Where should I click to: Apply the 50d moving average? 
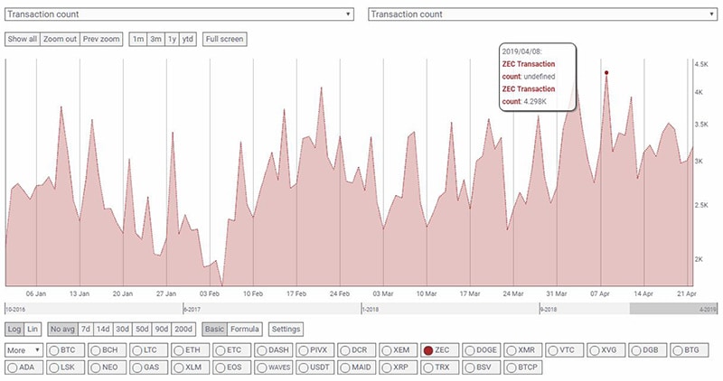(143, 329)
